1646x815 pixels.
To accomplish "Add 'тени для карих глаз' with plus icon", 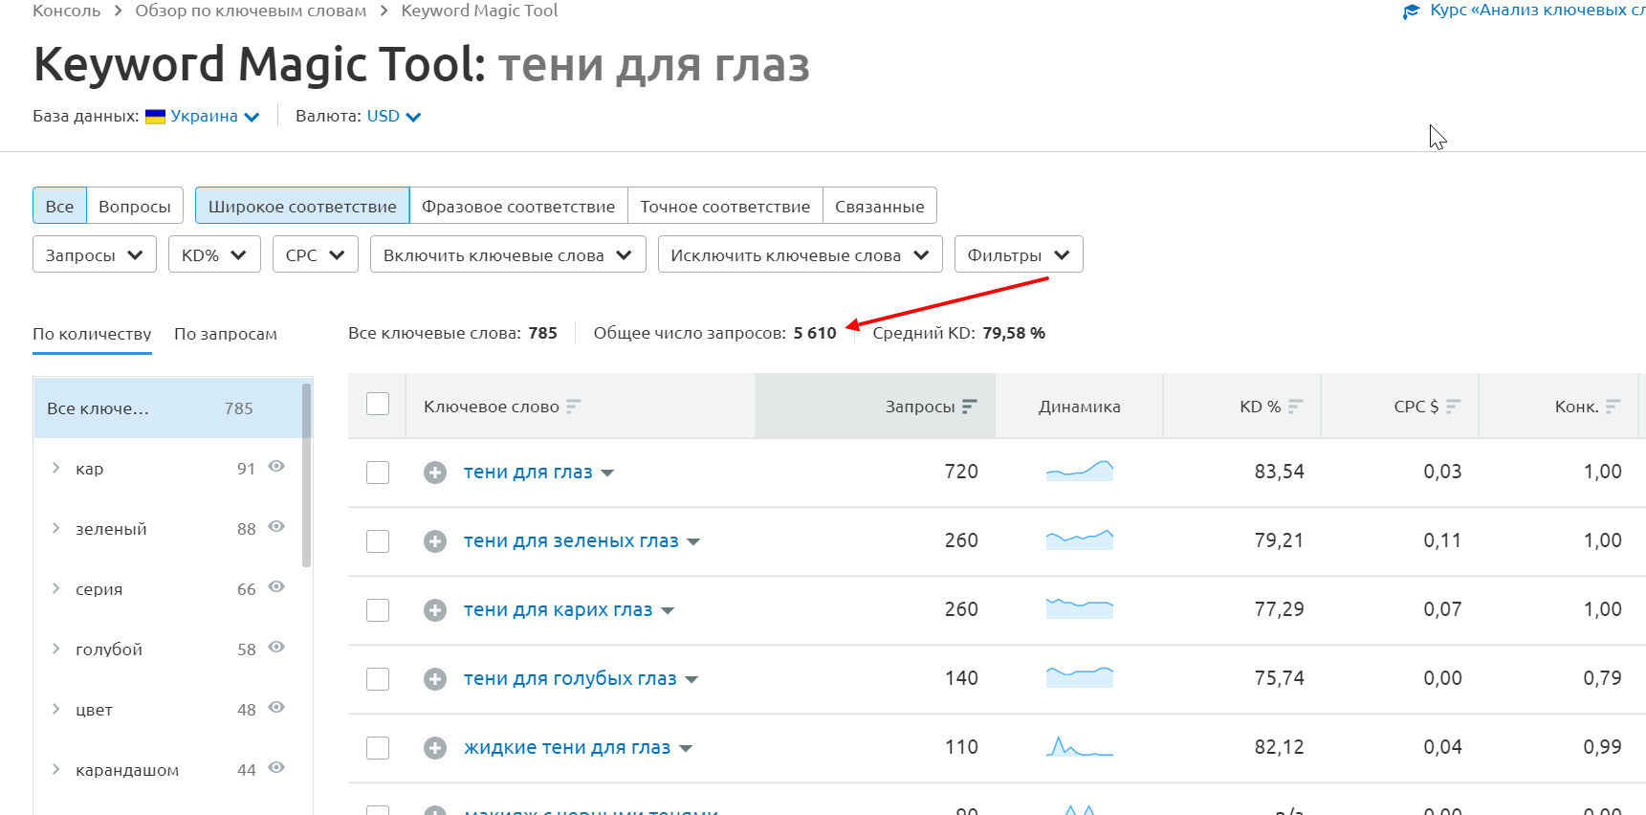I will coord(435,610).
